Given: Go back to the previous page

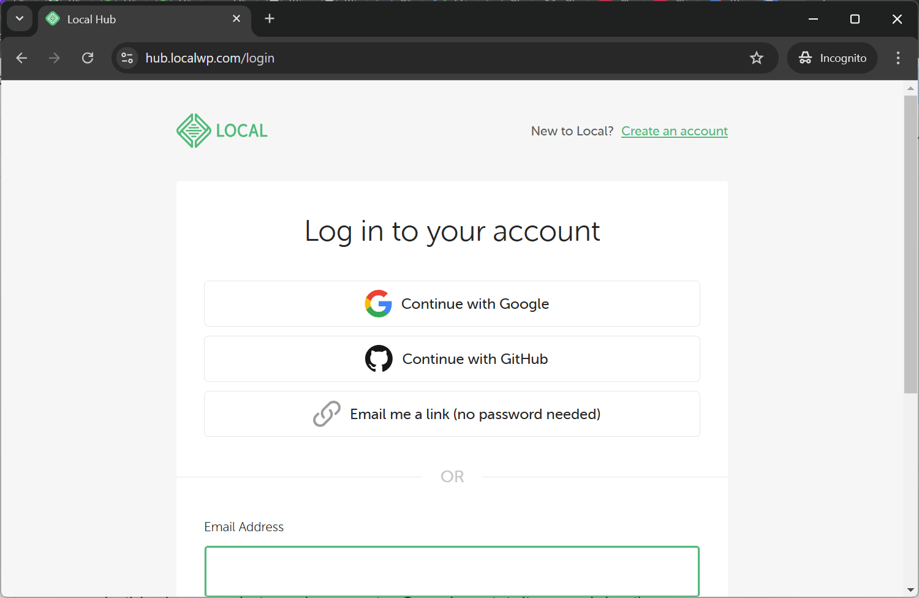Looking at the screenshot, I should (x=21, y=58).
